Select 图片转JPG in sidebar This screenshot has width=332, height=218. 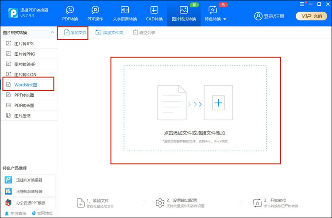29,44
